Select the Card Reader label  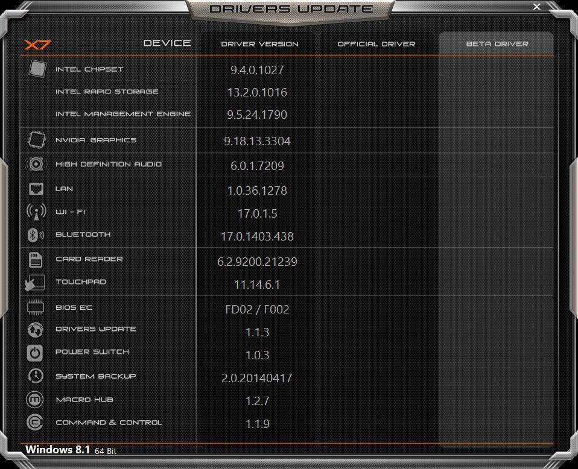[89, 259]
